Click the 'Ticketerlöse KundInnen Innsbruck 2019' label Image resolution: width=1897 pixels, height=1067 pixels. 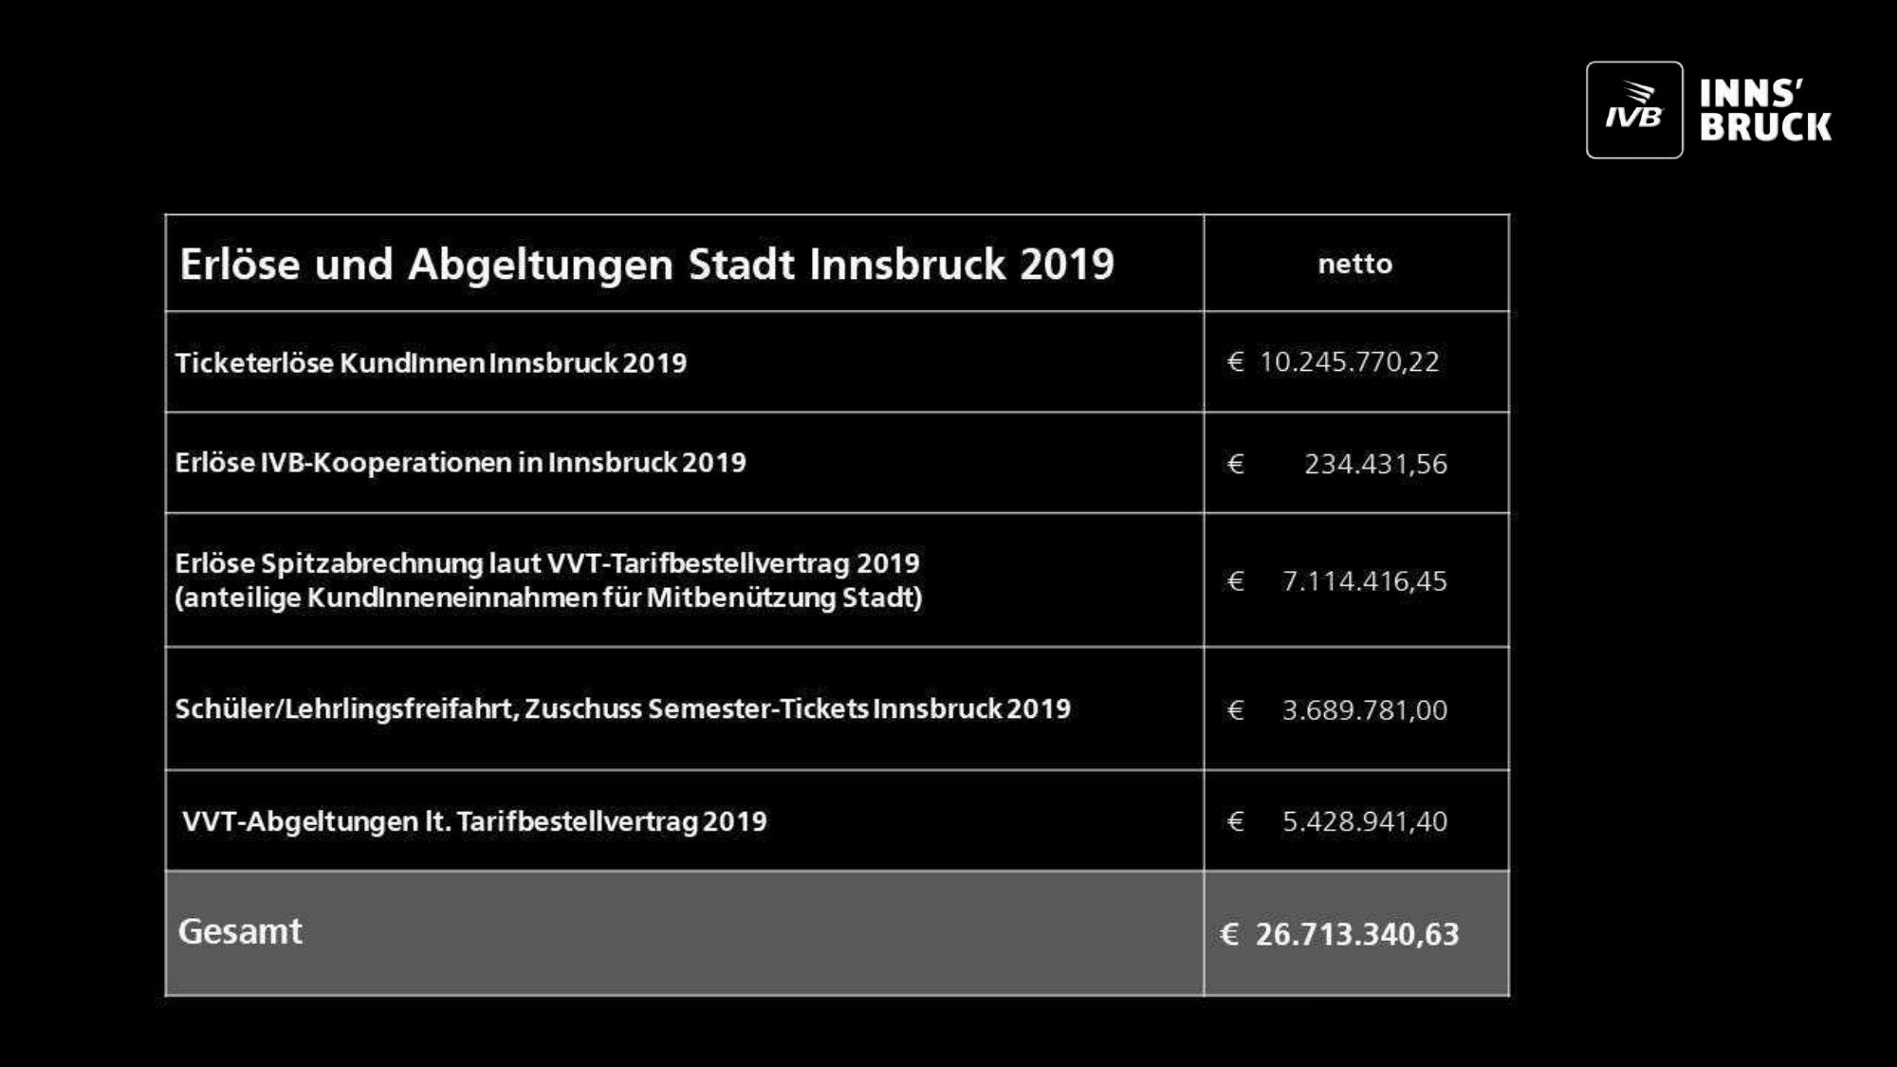(x=431, y=362)
